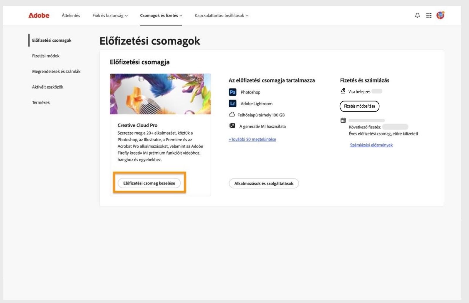Expand the Fiók és biztonság menu
Viewport: 469px width, 303px height.
[110, 16]
